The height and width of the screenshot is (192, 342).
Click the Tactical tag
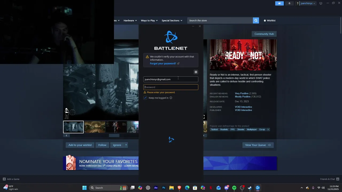[214, 130]
